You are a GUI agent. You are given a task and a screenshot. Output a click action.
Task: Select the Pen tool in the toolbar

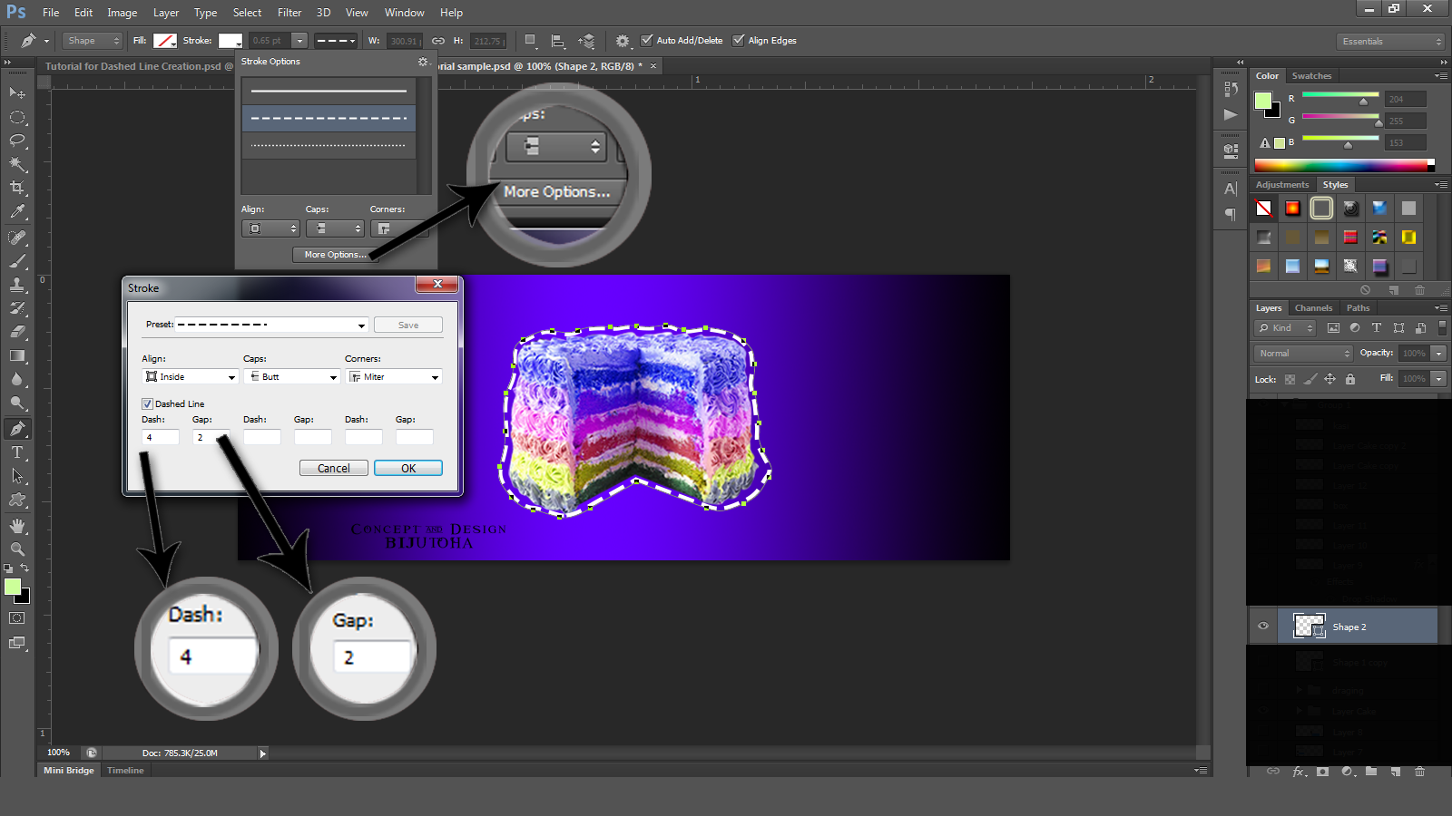(x=16, y=428)
